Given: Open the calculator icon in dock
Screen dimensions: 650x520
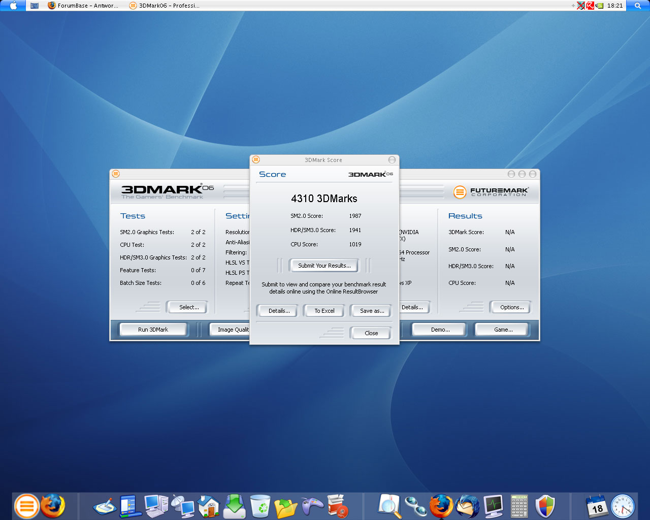Looking at the screenshot, I should [519, 506].
